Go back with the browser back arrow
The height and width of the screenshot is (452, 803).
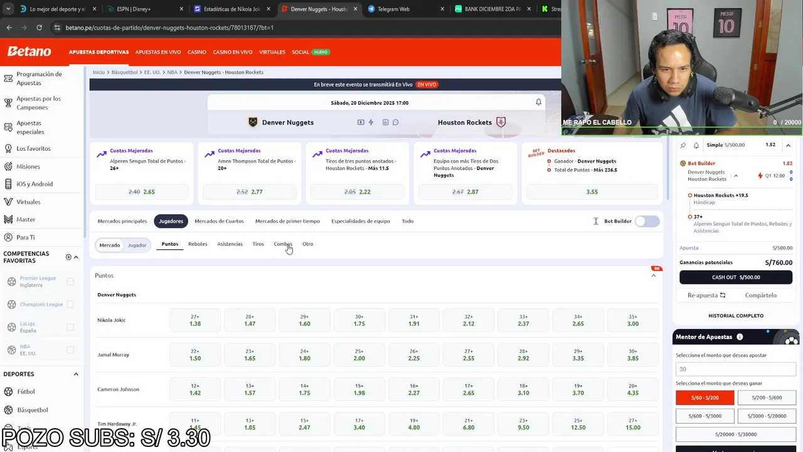click(9, 28)
